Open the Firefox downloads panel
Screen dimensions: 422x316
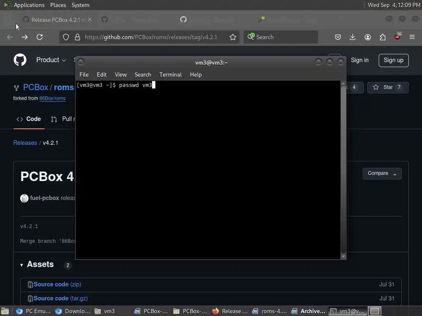[353, 37]
